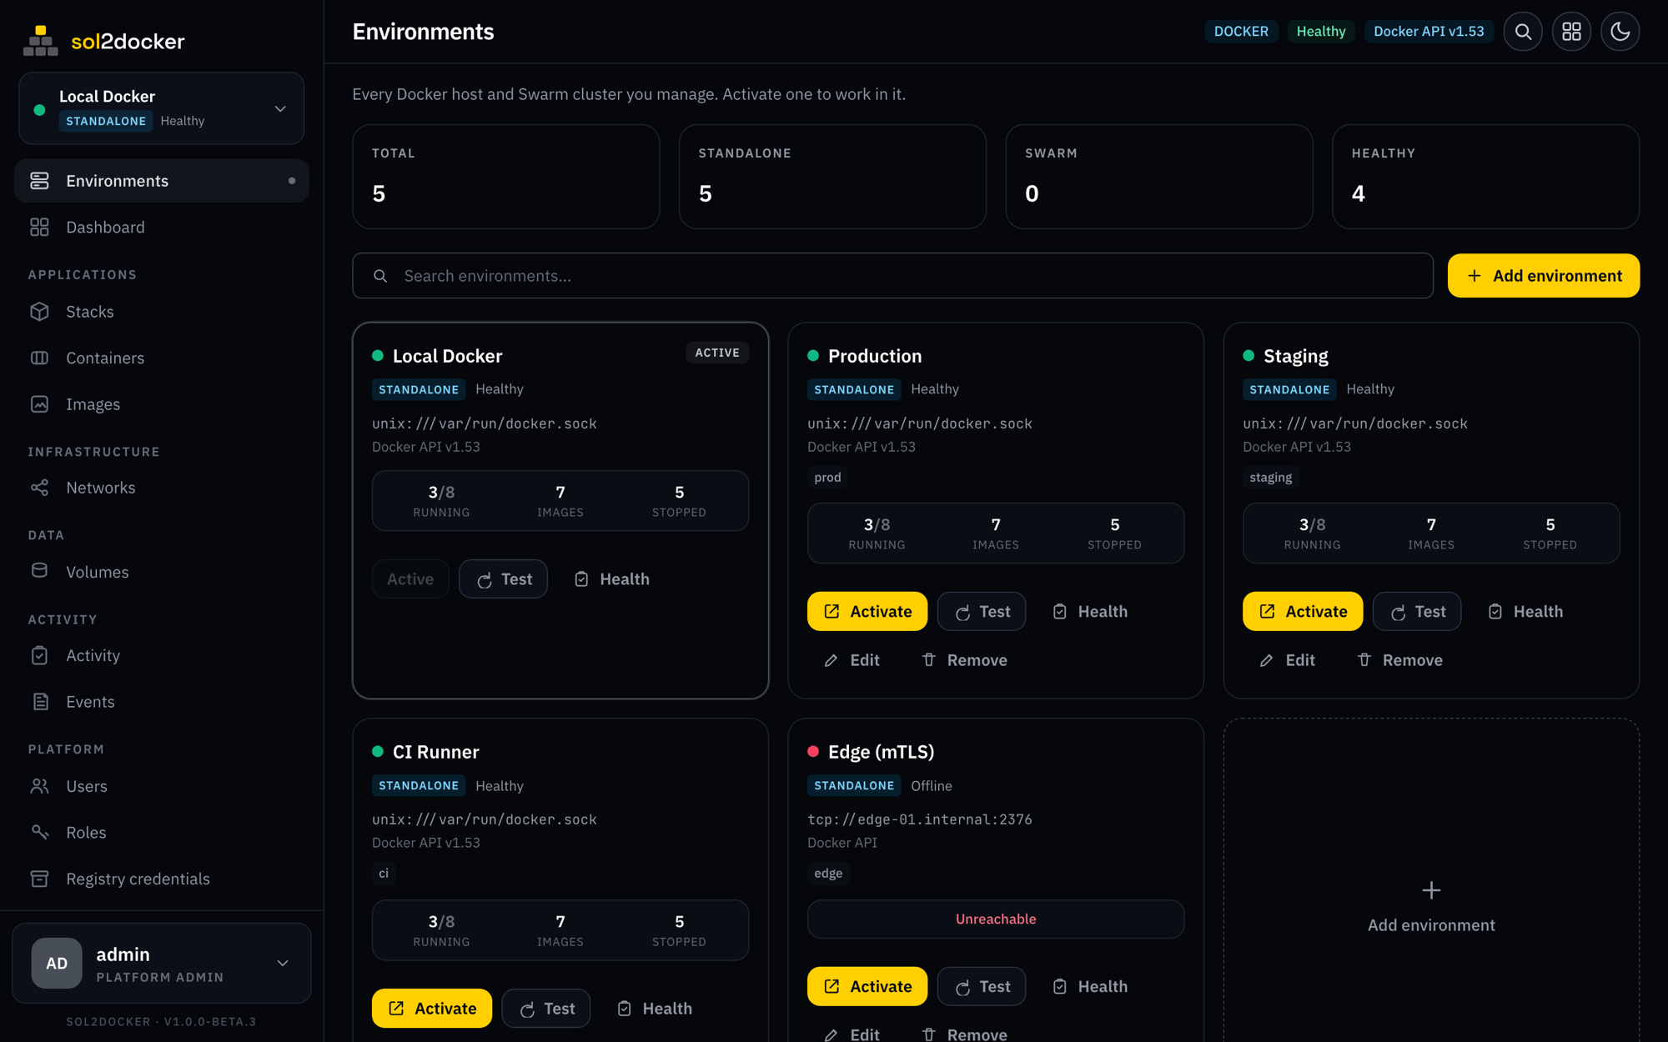Click the grid layout icon in header

click(1571, 32)
